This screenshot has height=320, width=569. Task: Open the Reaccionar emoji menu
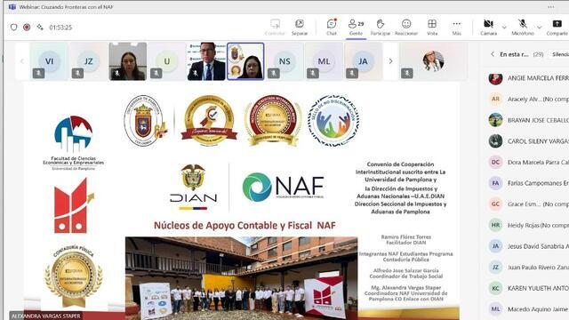tap(406, 28)
